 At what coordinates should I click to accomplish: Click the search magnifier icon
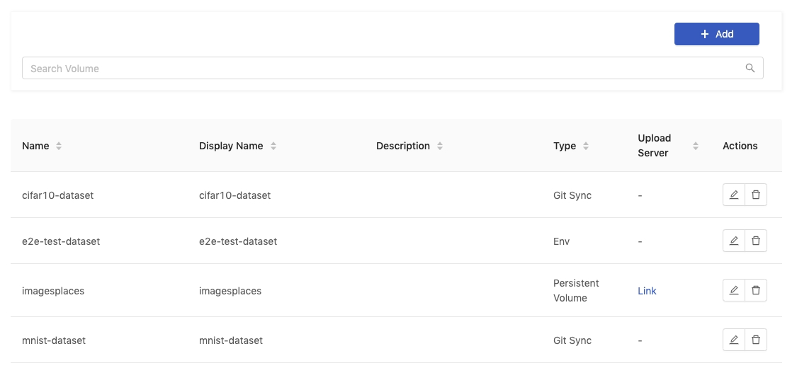pyautogui.click(x=750, y=68)
